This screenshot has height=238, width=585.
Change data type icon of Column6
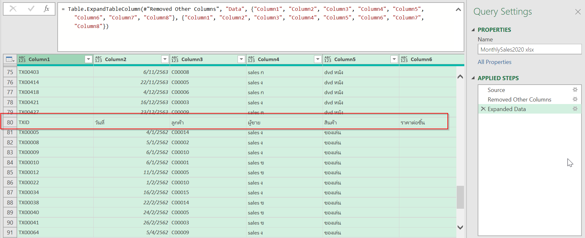[404, 59]
